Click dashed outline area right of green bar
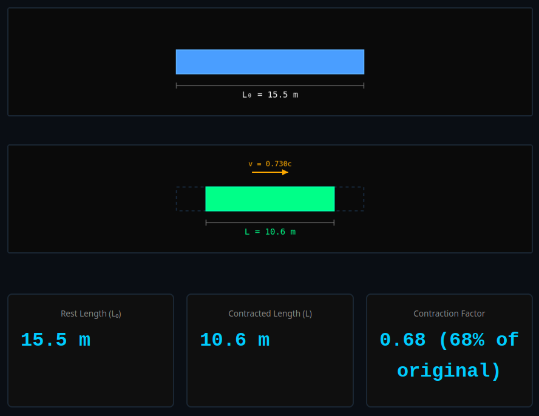The image size is (539, 416). [349, 199]
